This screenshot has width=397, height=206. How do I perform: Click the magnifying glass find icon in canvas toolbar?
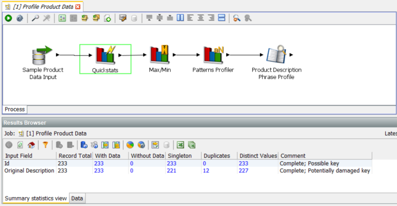[35, 18]
